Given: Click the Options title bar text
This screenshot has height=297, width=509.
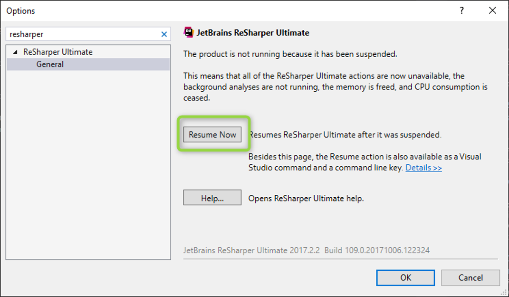Looking at the screenshot, I should [21, 11].
